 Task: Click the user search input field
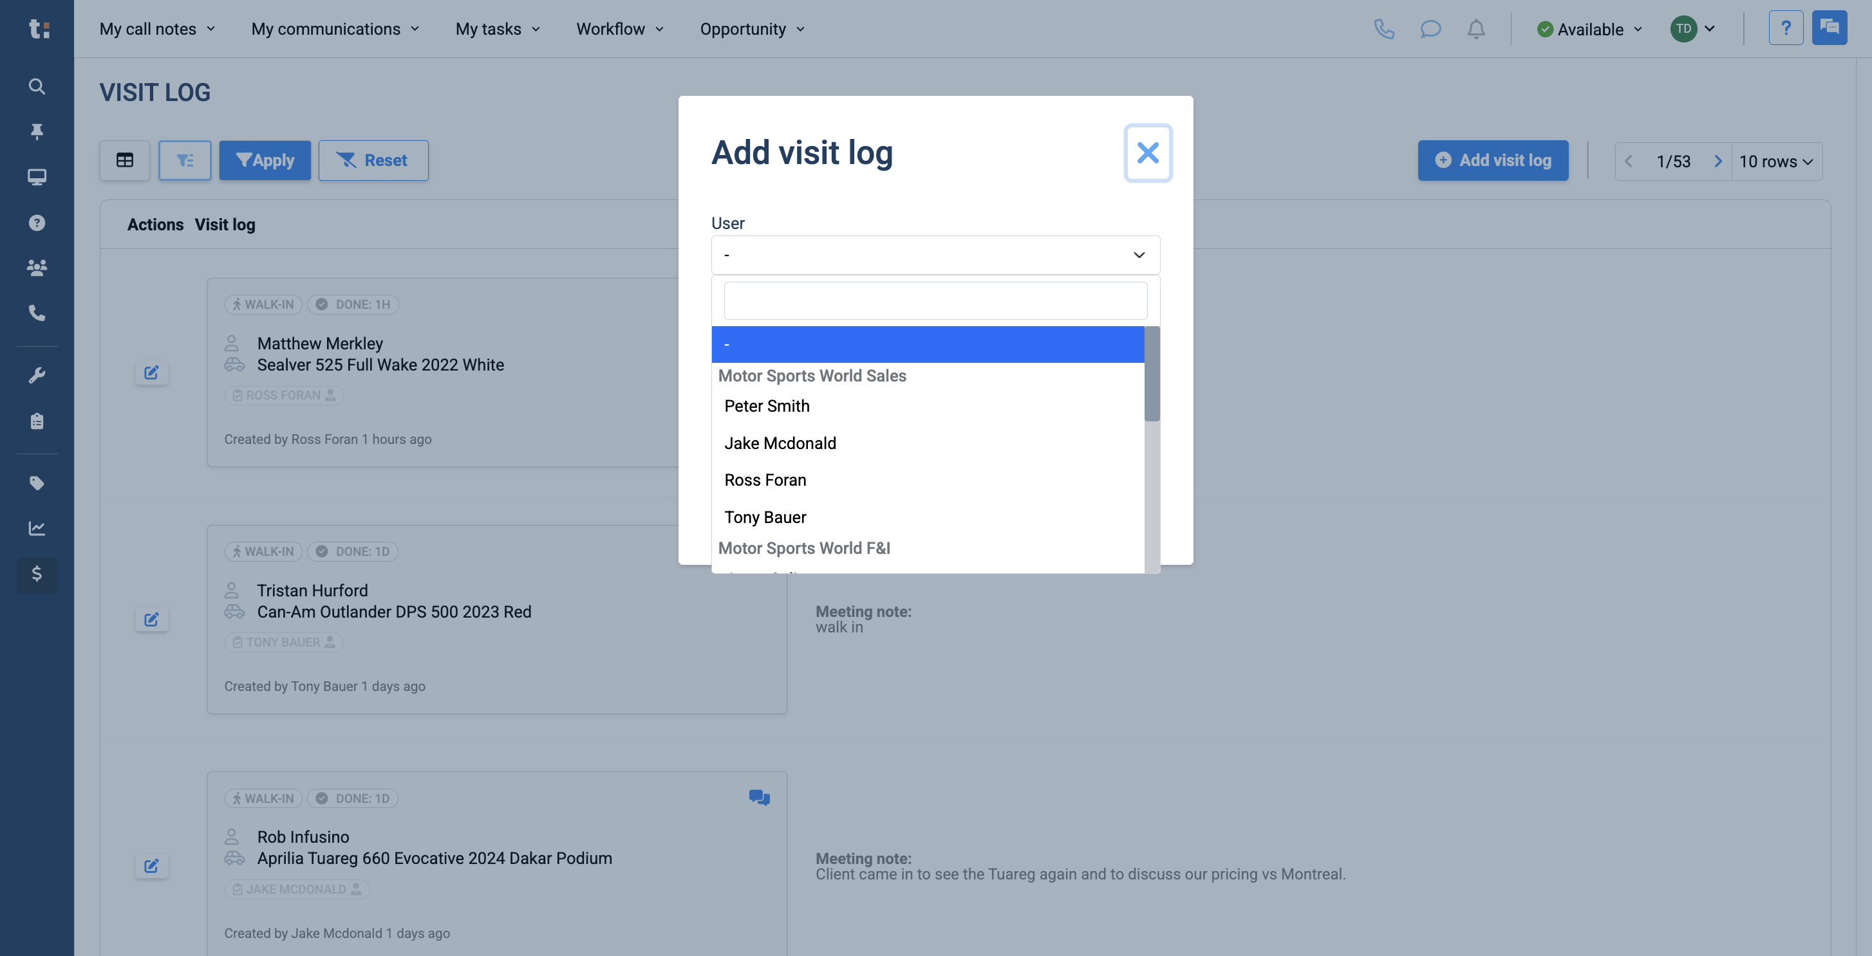935,300
